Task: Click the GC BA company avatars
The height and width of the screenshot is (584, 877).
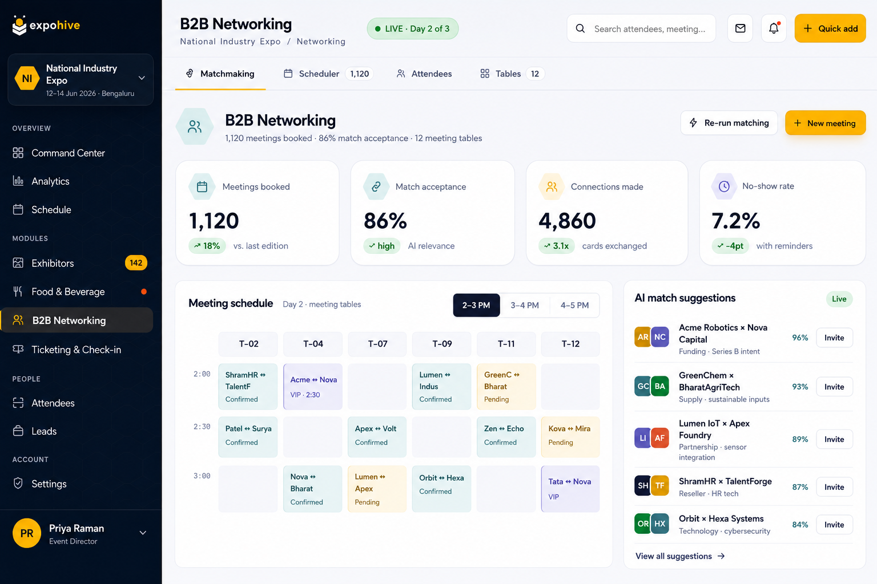Action: click(x=651, y=386)
